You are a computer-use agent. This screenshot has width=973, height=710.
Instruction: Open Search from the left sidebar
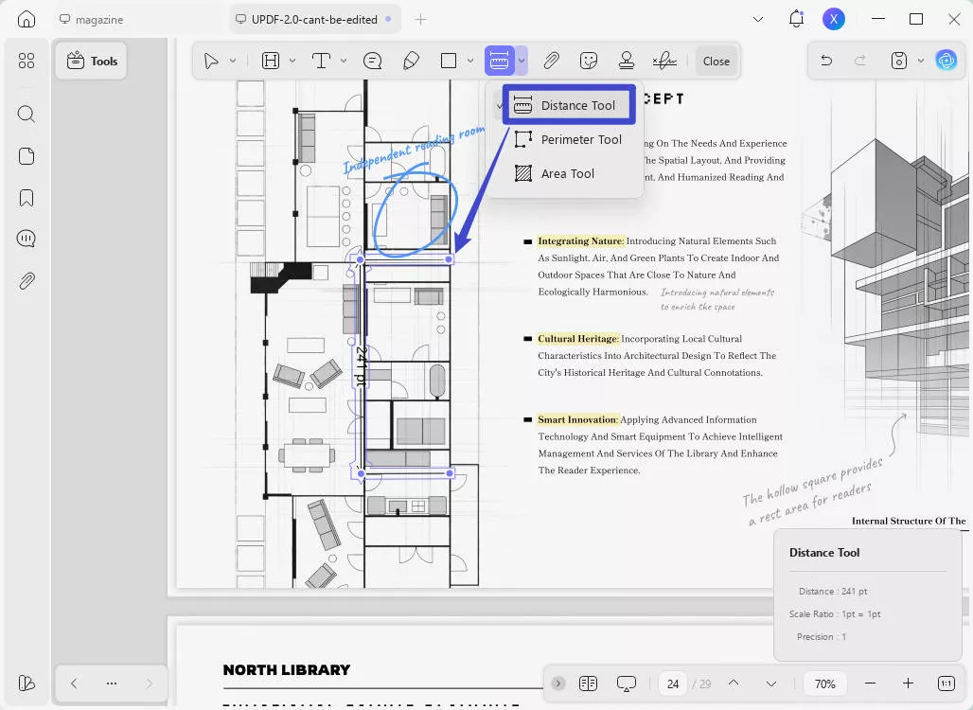click(x=26, y=114)
